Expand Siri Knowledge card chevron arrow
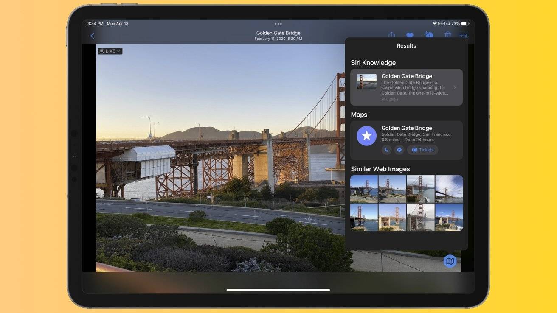Screen dimensions: 557x313 tap(455, 87)
